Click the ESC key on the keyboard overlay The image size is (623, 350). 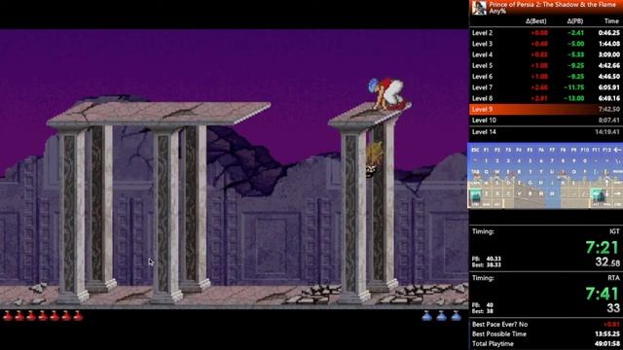(x=475, y=150)
